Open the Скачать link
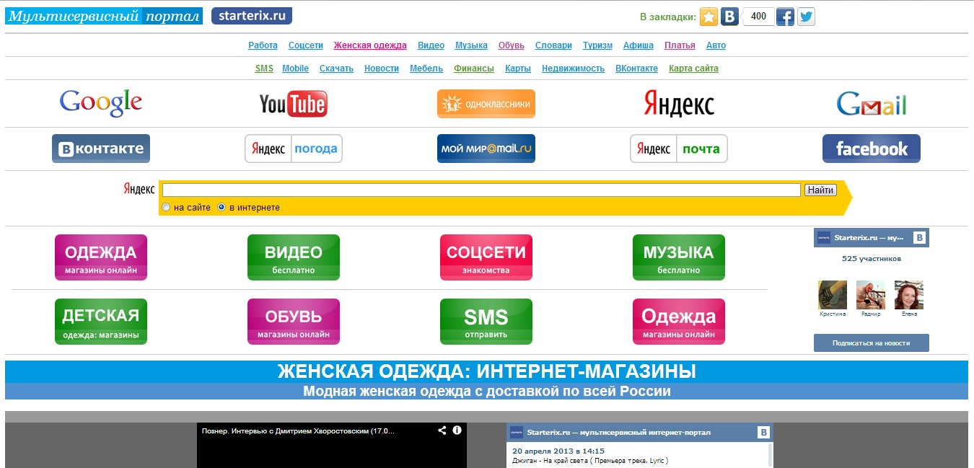This screenshot has height=468, width=974. point(336,69)
